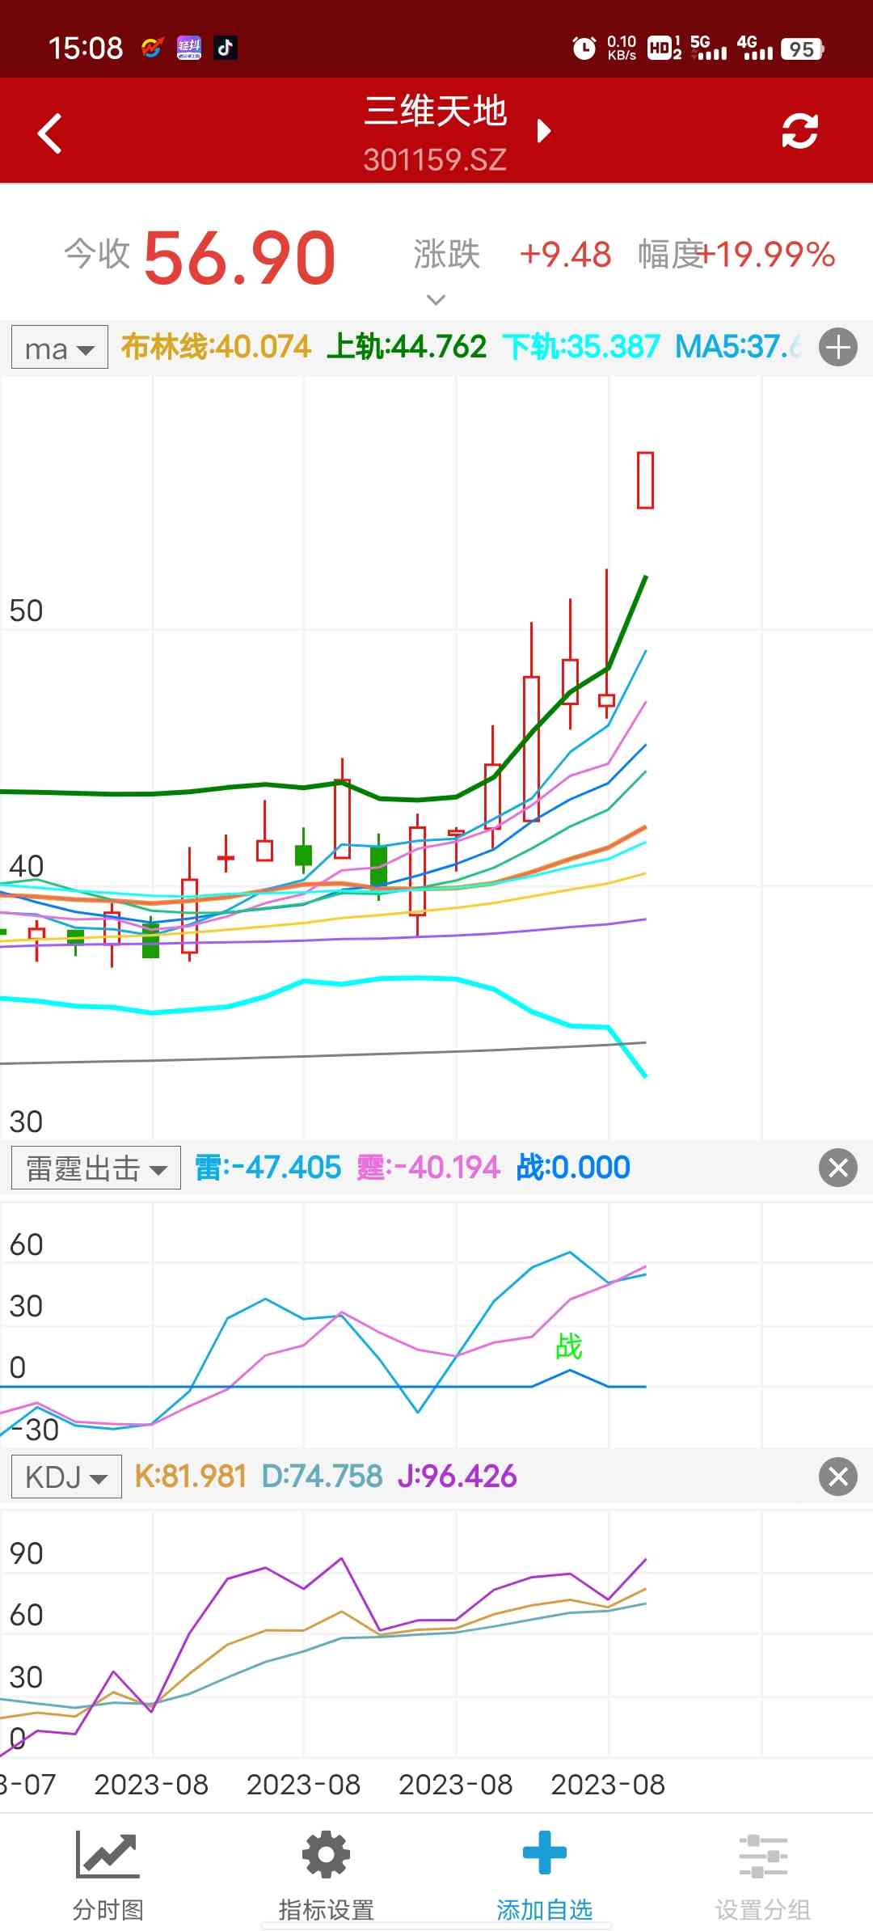
Task: Remove the 雷霆出击 indicator panel
Action: point(838,1168)
